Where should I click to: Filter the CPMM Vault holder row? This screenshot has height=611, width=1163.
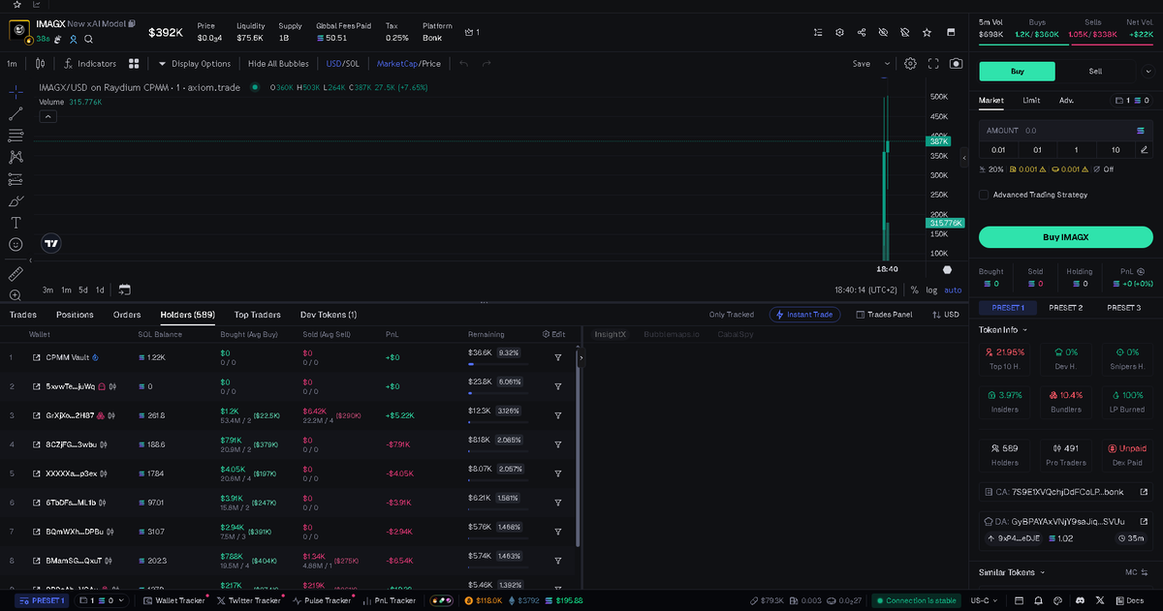point(558,357)
